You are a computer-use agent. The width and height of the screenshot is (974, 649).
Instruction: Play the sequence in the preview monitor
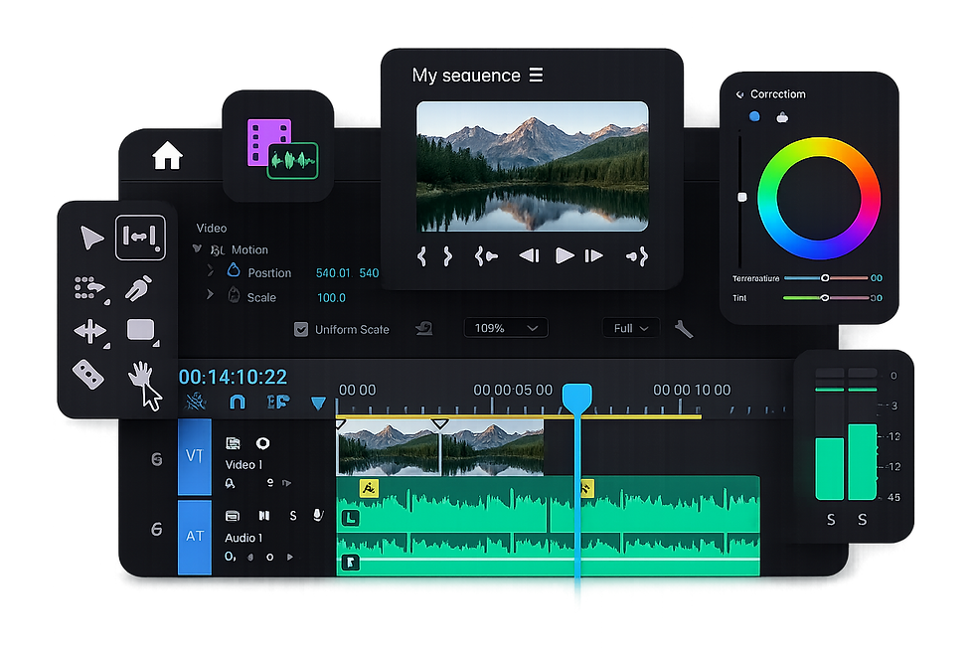565,255
